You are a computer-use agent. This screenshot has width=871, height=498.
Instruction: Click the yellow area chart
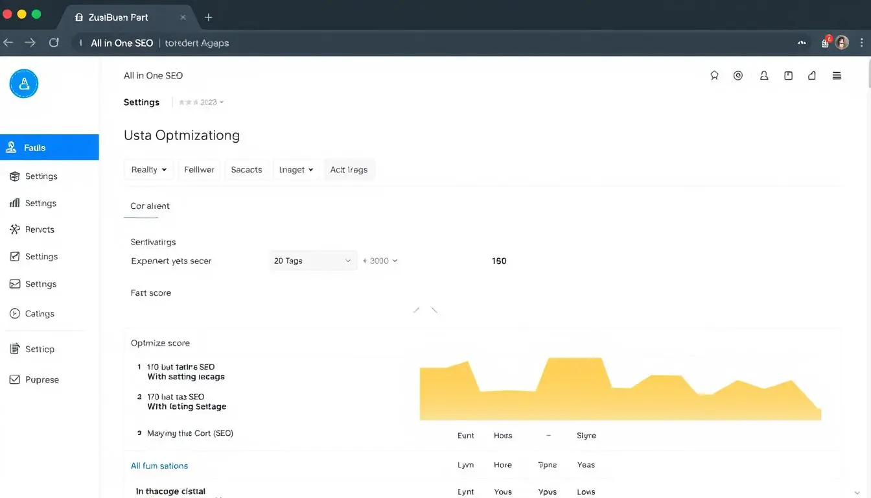(620, 389)
